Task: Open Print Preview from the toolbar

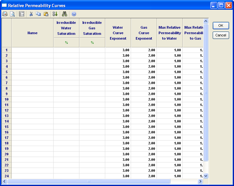Action: click(x=12, y=14)
